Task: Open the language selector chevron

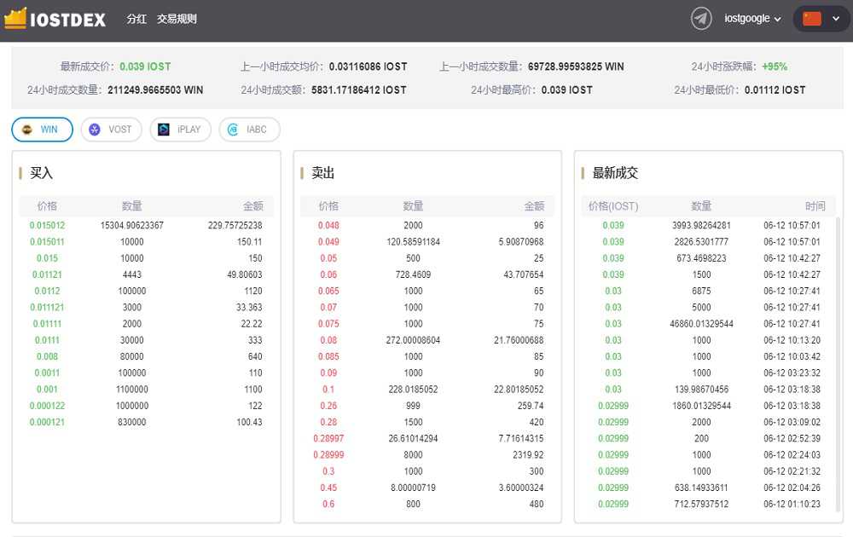Action: click(x=836, y=19)
